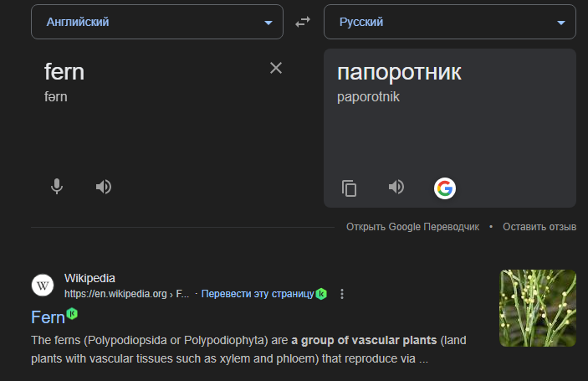Click the Перевести эту страницу link

(x=257, y=294)
